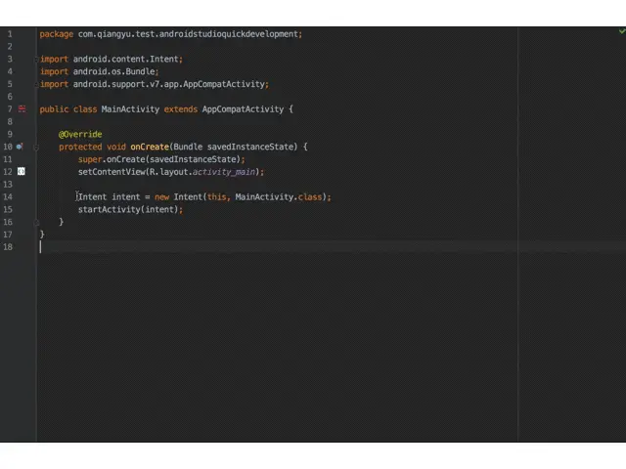The image size is (626, 469).
Task: Click the green inspection checkmark at top right
Action: (622, 31)
